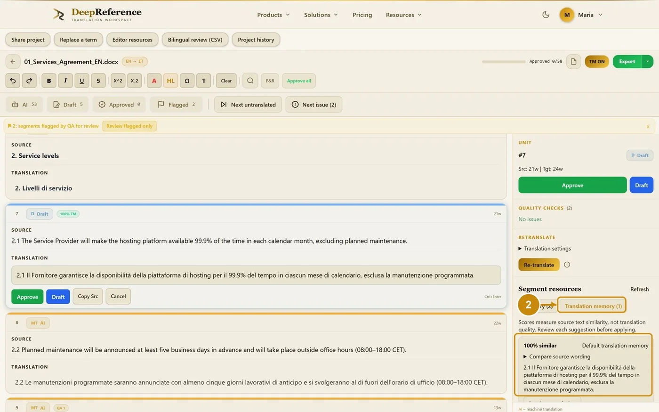Open Maria user account menu

[x=581, y=15]
